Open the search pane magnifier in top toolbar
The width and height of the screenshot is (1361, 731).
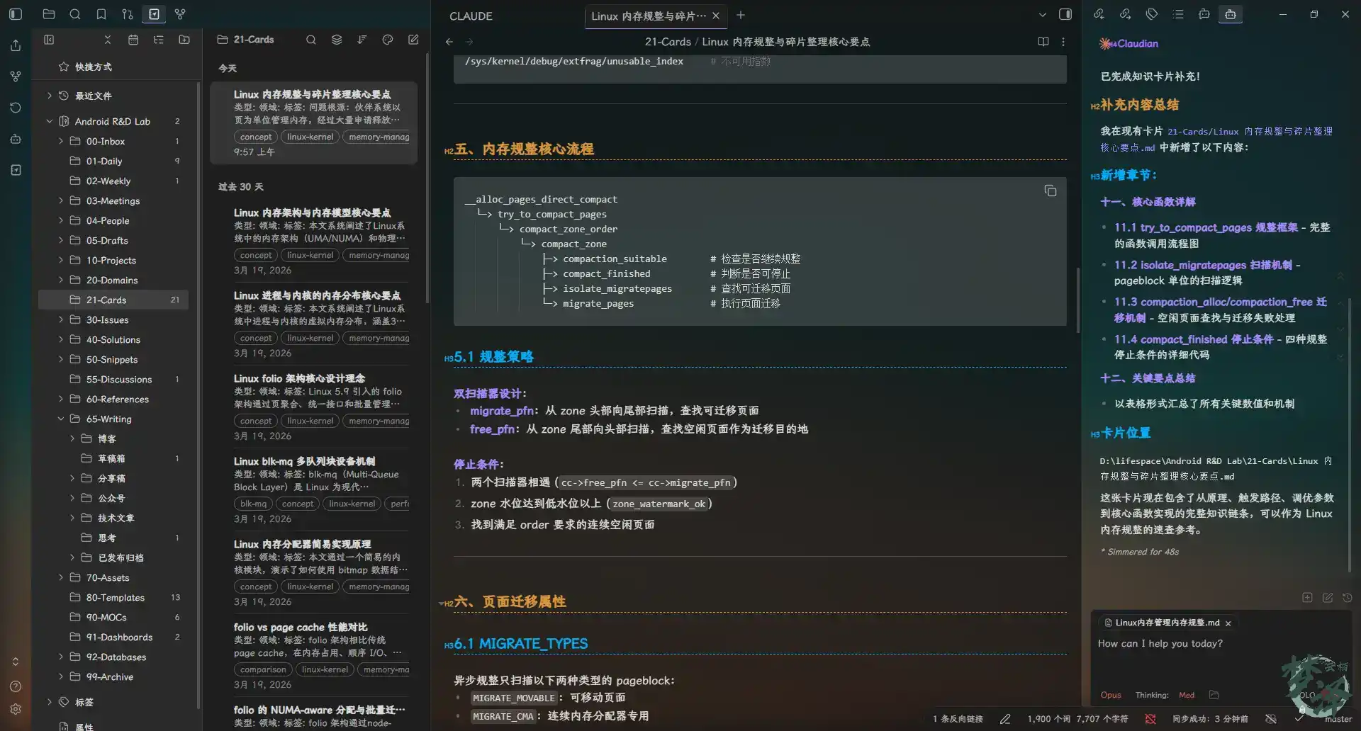click(x=75, y=14)
